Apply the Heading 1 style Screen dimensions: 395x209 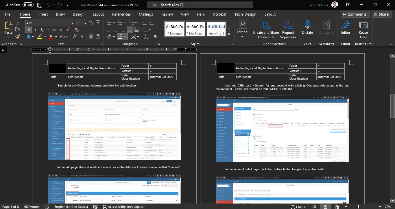pyautogui.click(x=216, y=29)
